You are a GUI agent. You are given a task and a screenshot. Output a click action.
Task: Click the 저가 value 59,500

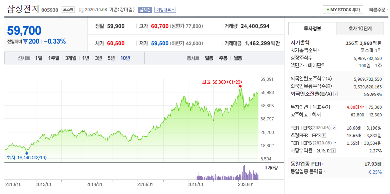(160, 44)
